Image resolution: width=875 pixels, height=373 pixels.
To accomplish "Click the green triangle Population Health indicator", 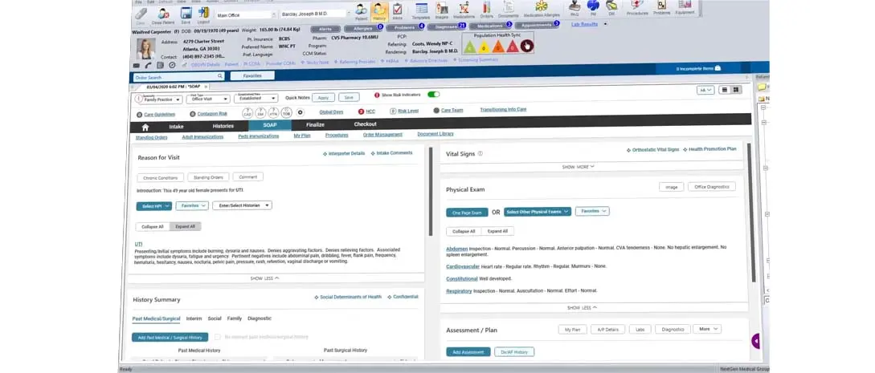I will [470, 47].
